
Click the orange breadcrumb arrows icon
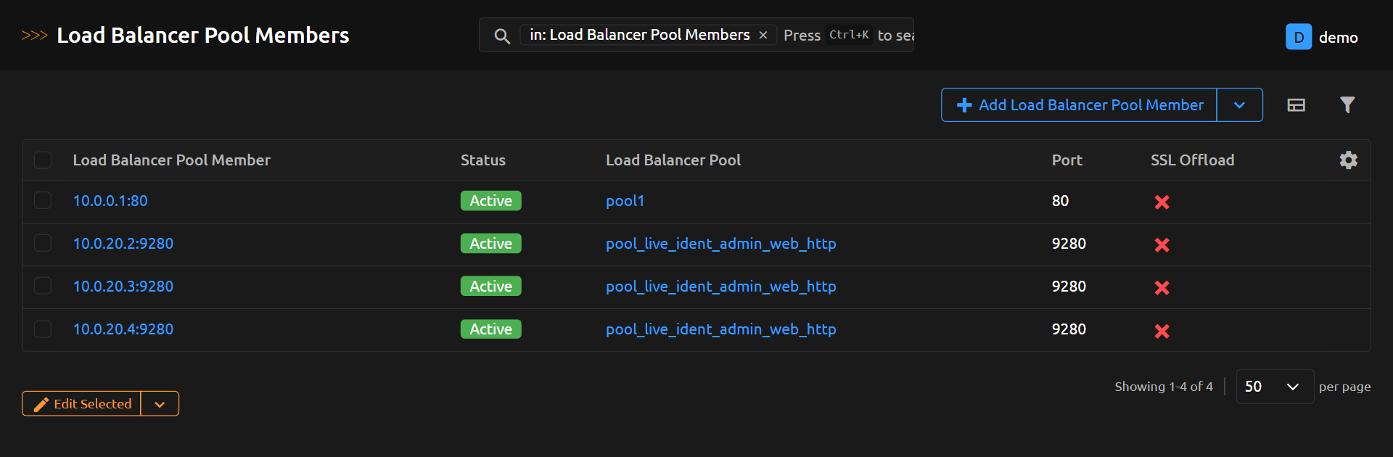coord(34,36)
